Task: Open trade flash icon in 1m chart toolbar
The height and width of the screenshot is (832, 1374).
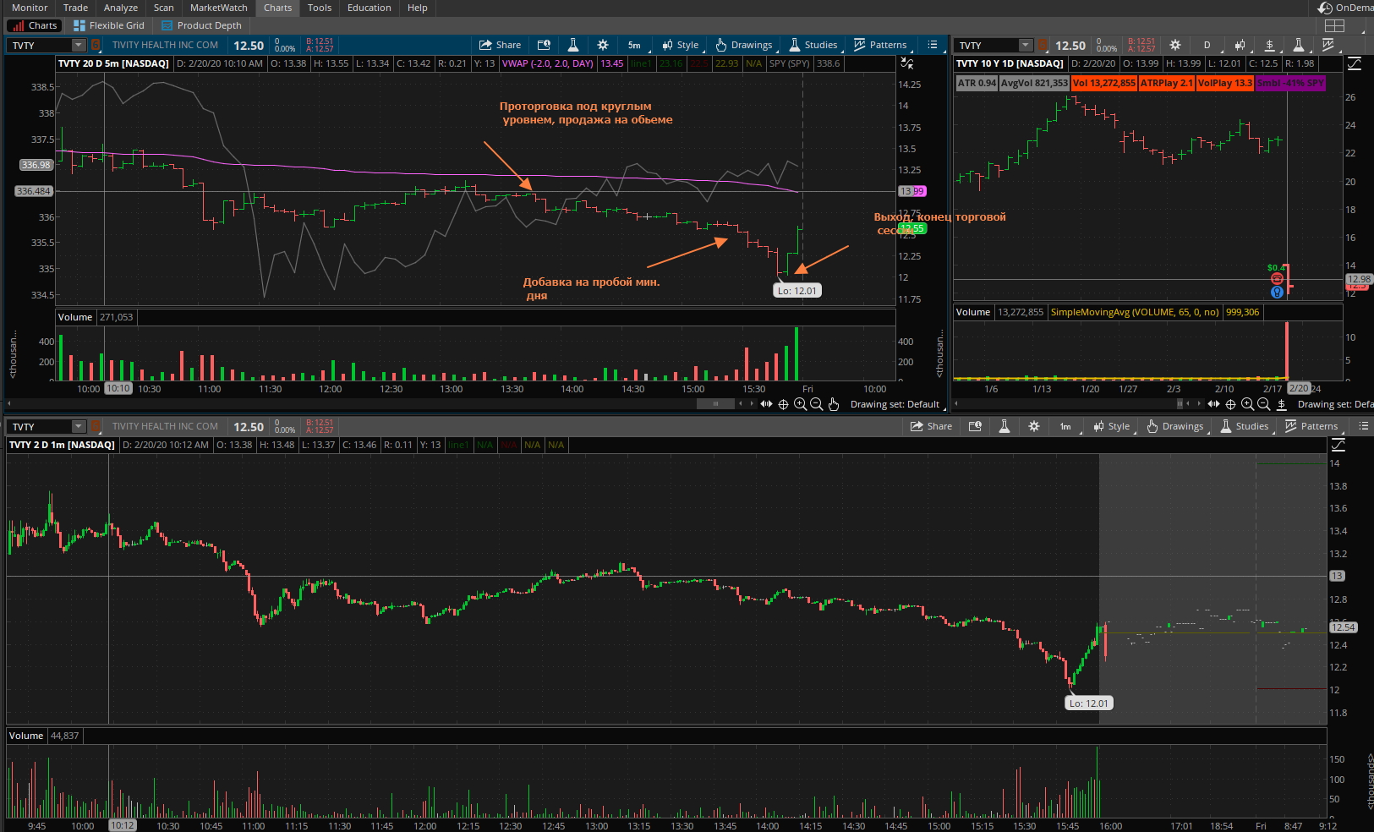Action: tap(975, 427)
